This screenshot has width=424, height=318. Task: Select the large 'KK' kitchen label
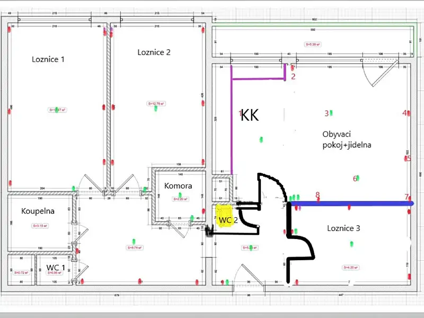click(250, 115)
